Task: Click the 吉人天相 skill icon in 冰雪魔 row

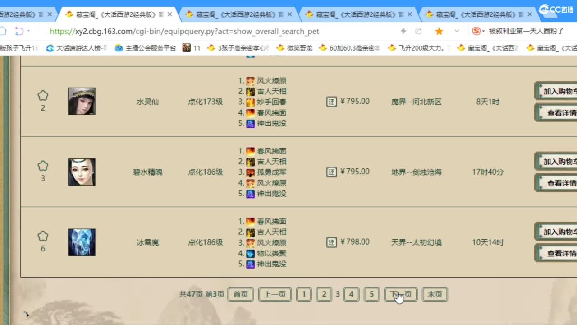Action: [x=250, y=232]
